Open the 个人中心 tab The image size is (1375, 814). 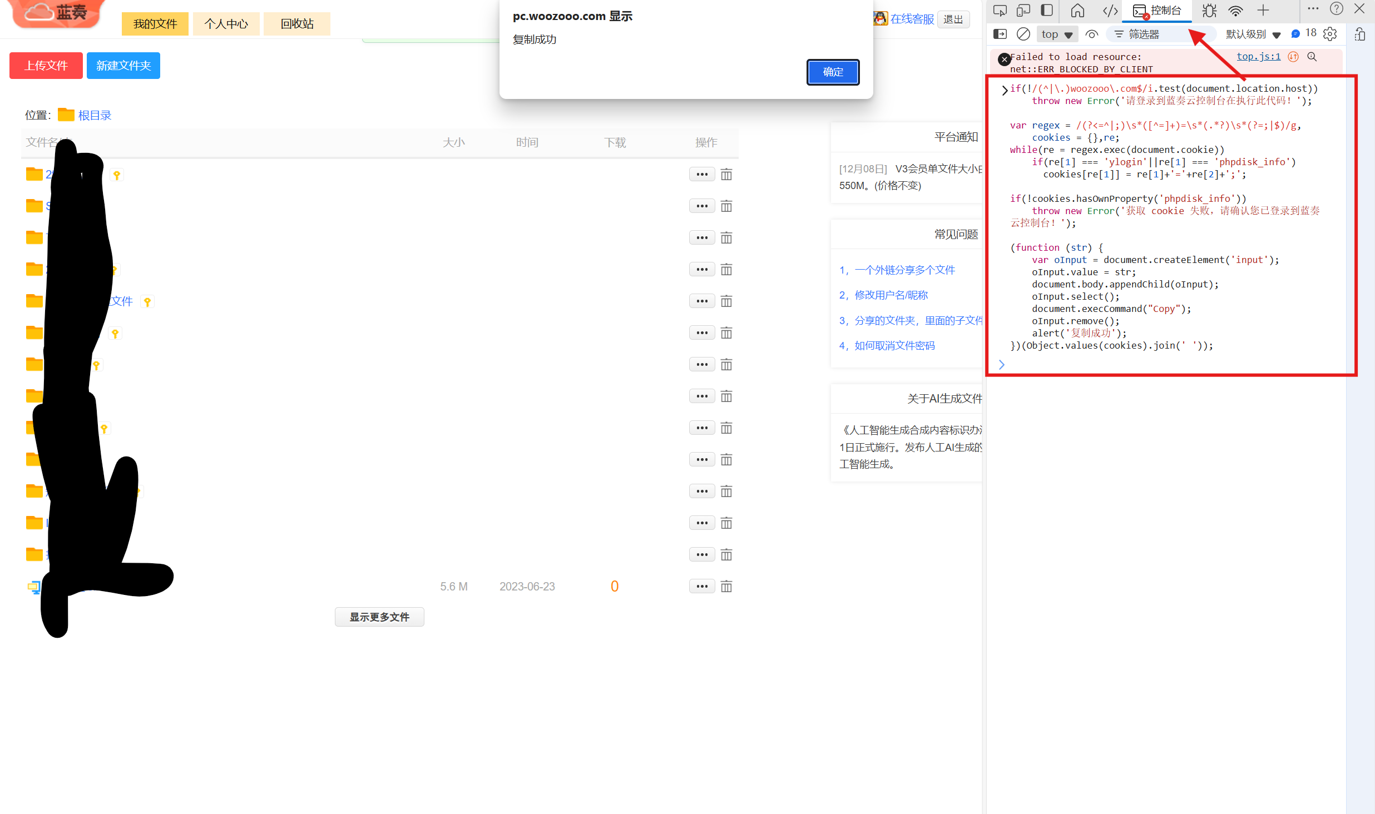(226, 24)
